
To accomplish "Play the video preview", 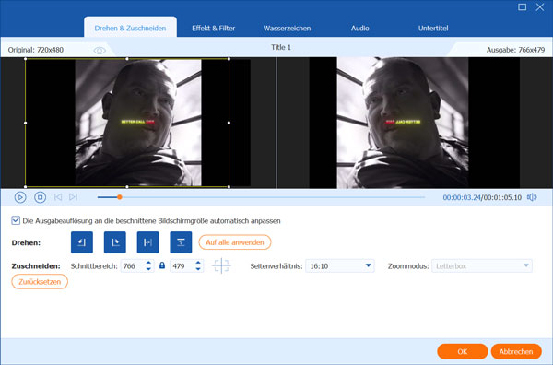I will point(20,197).
